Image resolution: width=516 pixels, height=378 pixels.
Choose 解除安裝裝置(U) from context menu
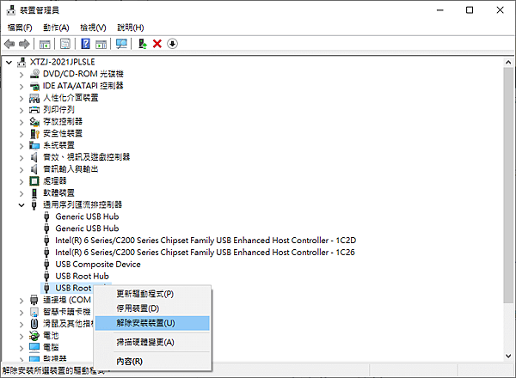152,323
